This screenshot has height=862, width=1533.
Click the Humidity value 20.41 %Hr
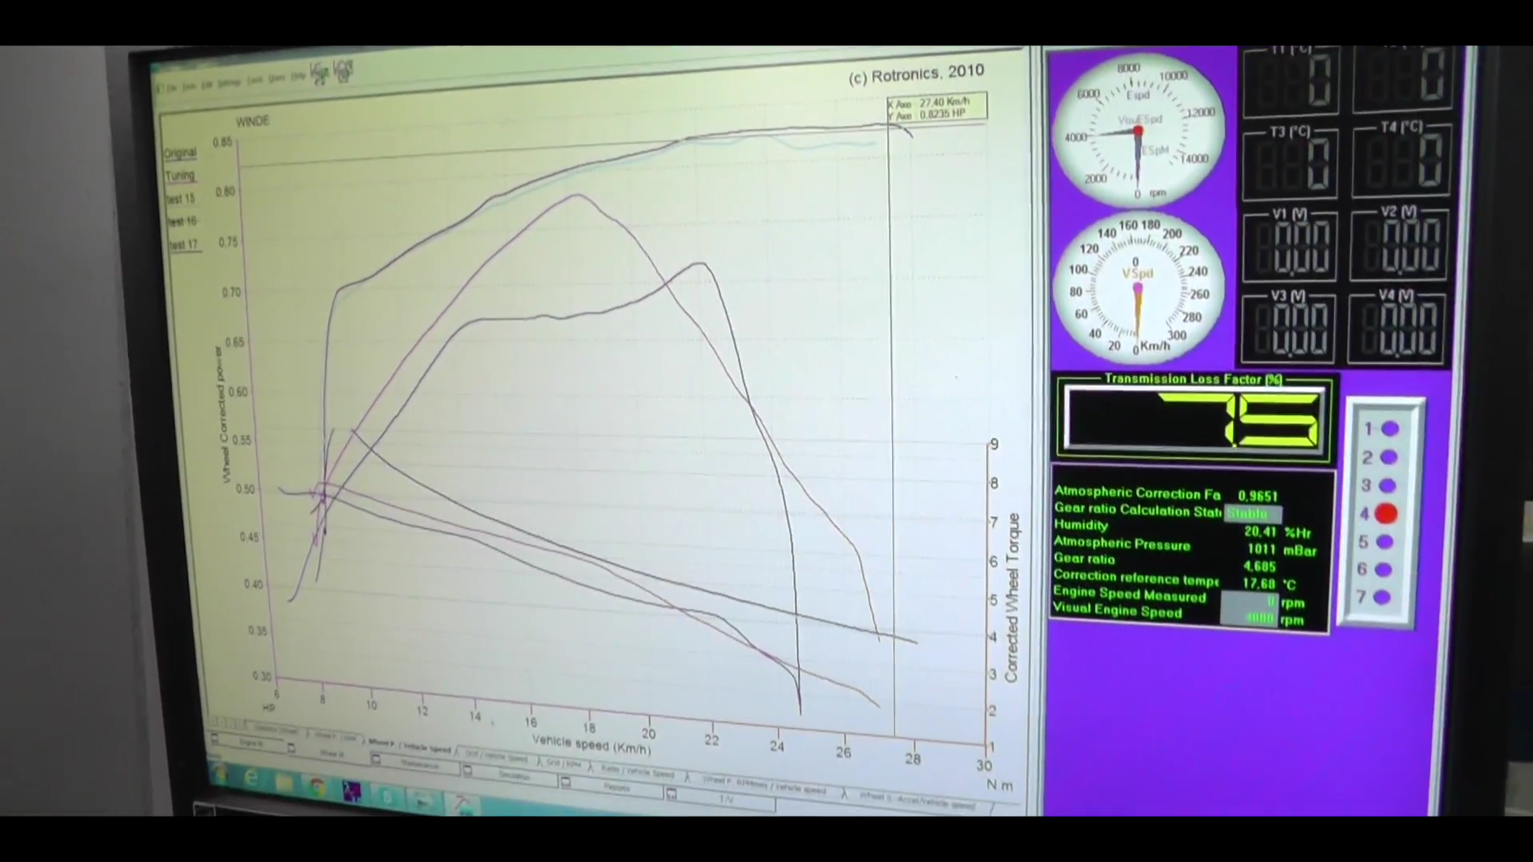pyautogui.click(x=1277, y=532)
